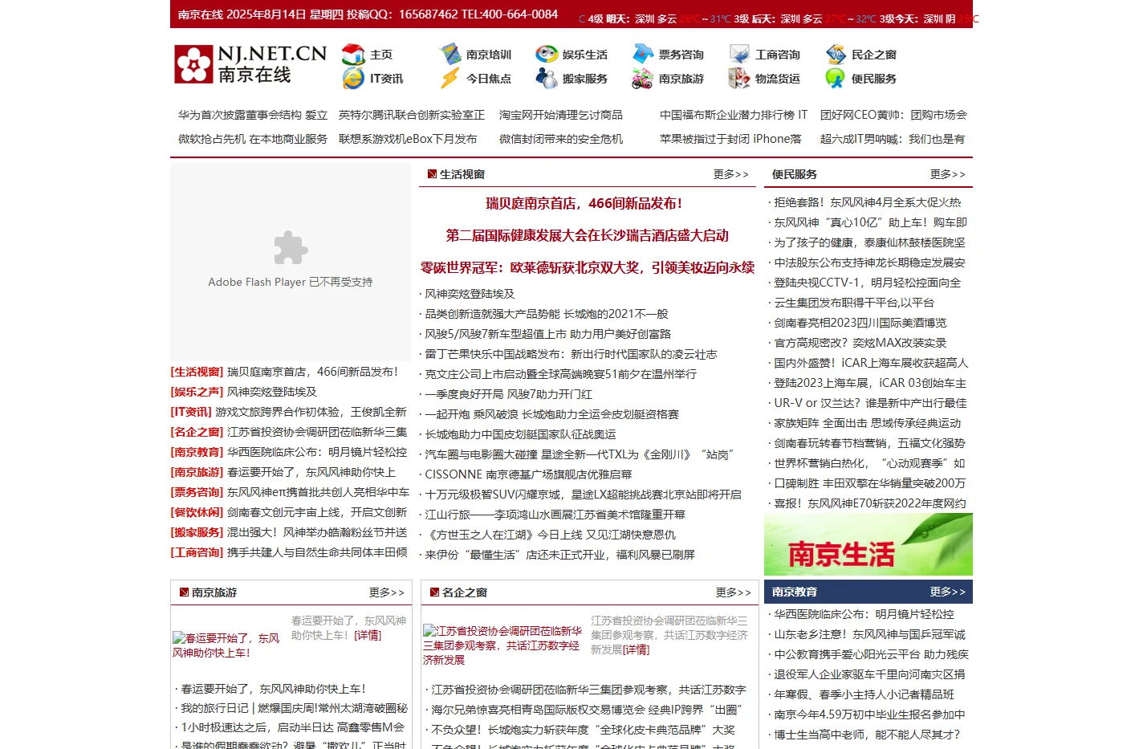Click the 今日焦点 lightning icon
Screen dimensions: 1143x749
(x=450, y=79)
